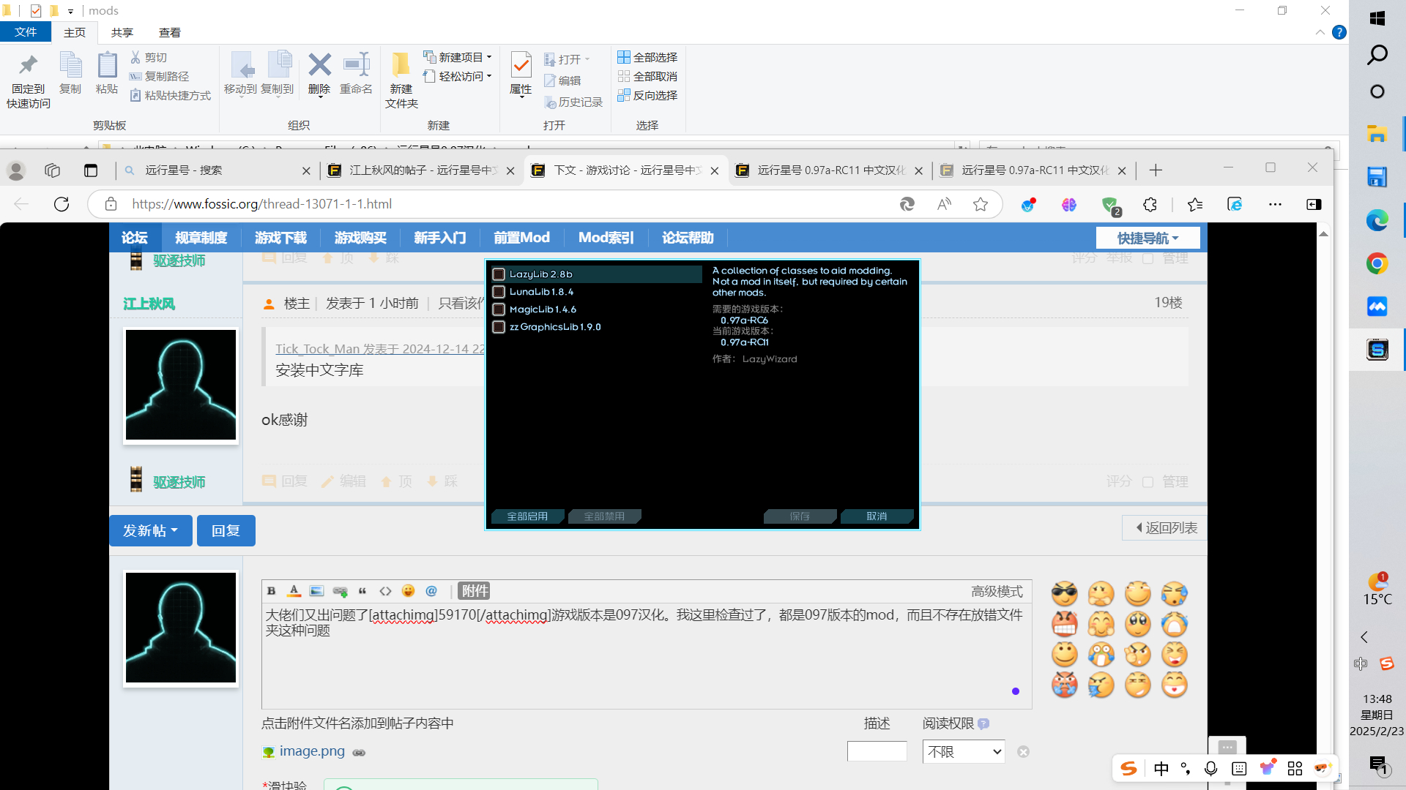Click the browser refresh icon
The image size is (1406, 790).
[x=62, y=204]
